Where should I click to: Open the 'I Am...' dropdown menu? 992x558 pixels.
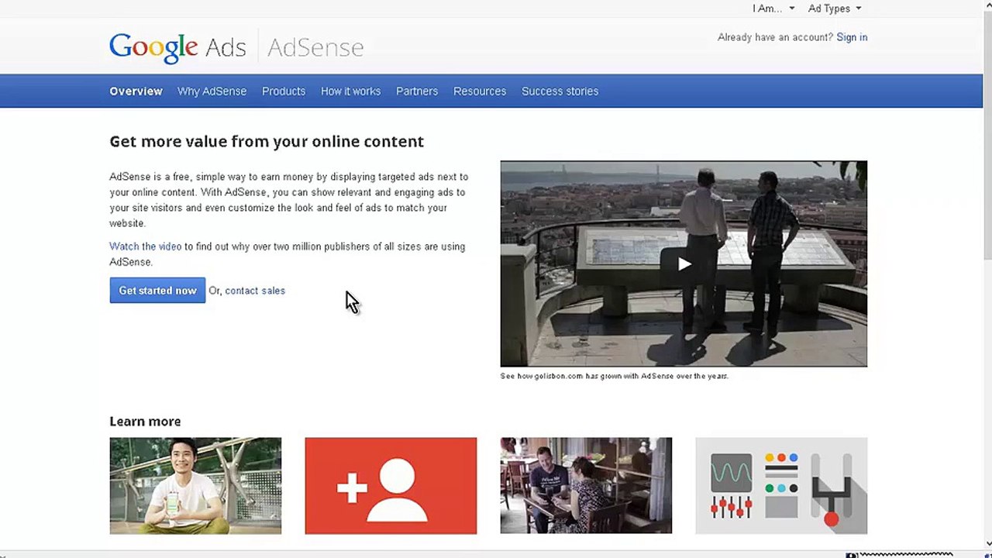click(773, 9)
